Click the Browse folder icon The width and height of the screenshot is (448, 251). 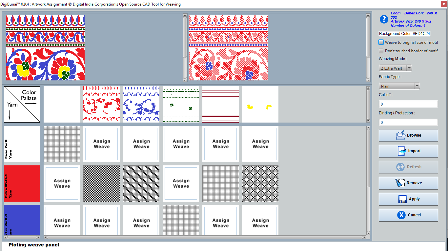click(x=400, y=135)
